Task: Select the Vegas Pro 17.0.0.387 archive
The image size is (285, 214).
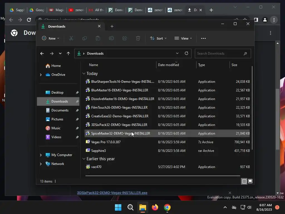Action: pyautogui.click(x=167, y=142)
